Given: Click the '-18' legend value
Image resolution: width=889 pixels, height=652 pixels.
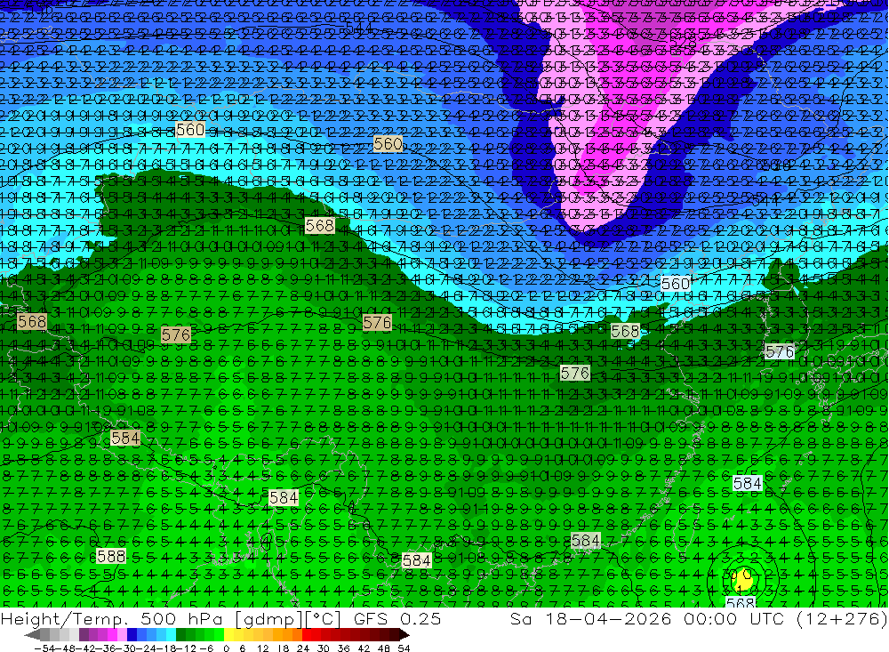Looking at the screenshot, I should point(166,648).
